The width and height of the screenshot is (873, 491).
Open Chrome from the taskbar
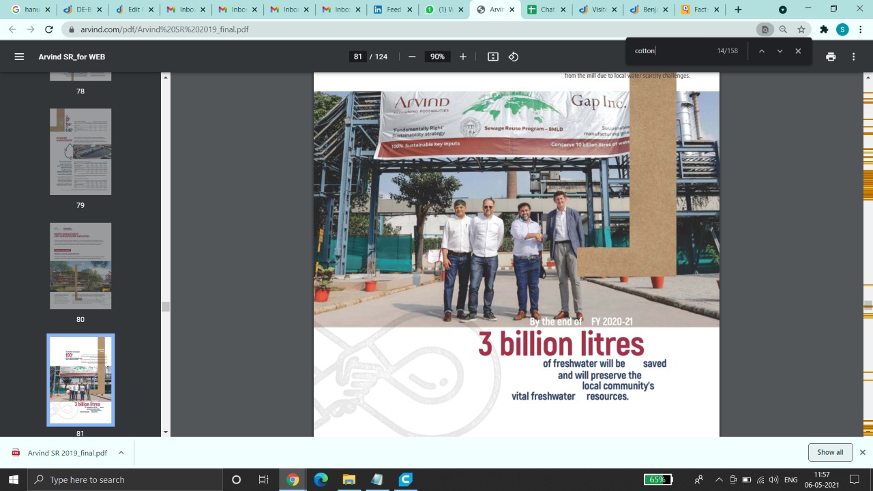click(x=293, y=479)
